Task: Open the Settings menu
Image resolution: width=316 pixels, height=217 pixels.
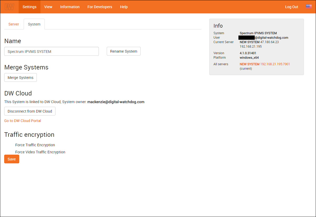Action: click(x=29, y=7)
